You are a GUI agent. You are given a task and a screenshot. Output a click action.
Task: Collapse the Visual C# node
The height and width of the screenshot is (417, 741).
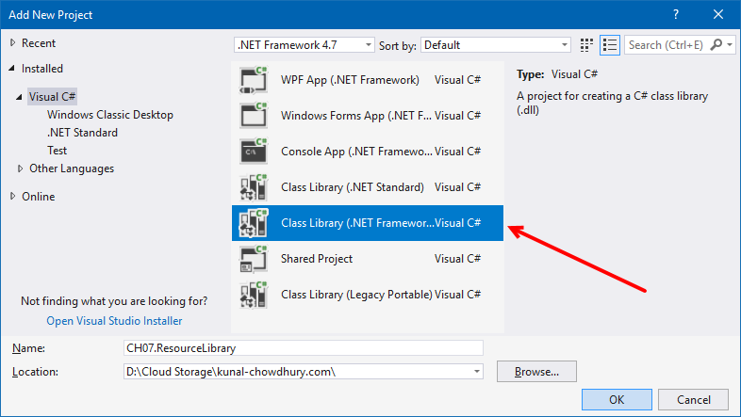pos(19,97)
